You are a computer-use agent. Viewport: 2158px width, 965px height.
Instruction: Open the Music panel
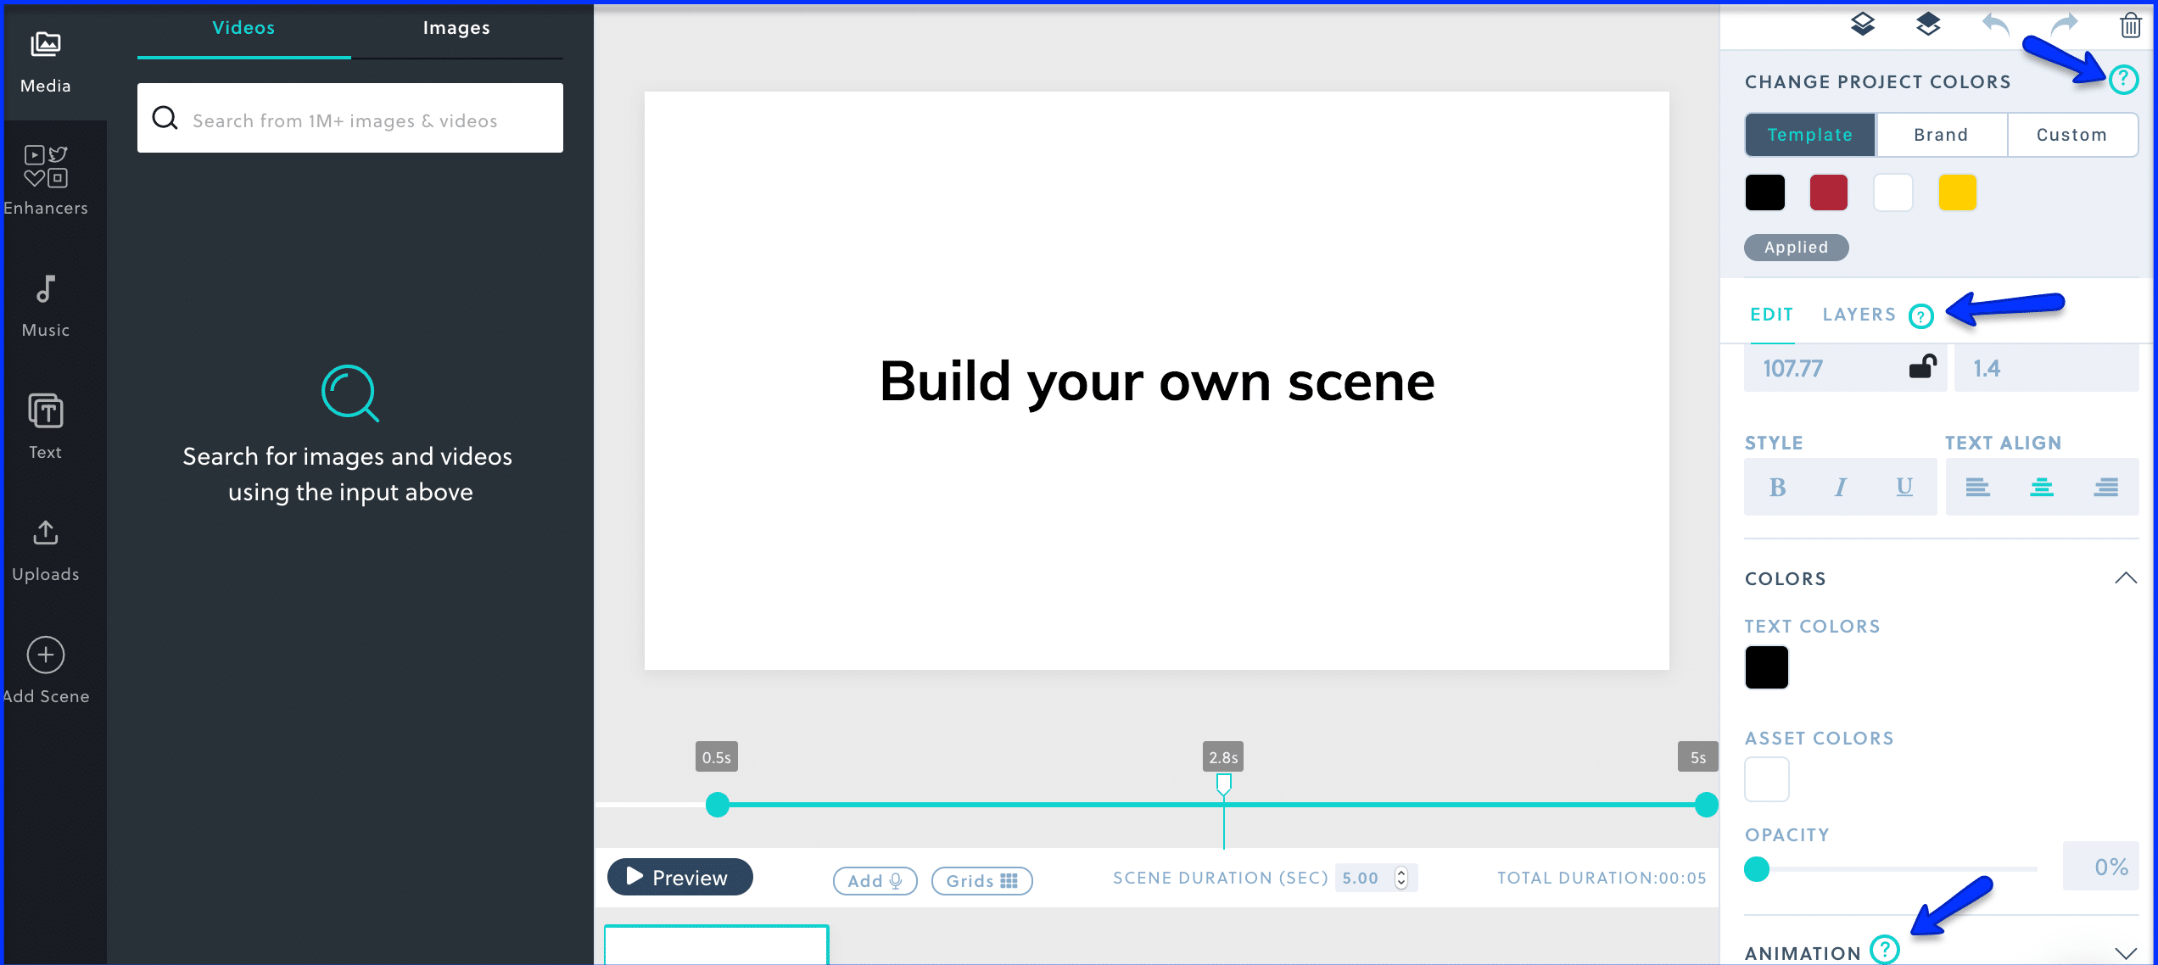pyautogui.click(x=46, y=304)
